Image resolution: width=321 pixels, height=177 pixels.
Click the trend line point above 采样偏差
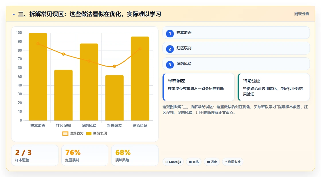click(x=114, y=66)
